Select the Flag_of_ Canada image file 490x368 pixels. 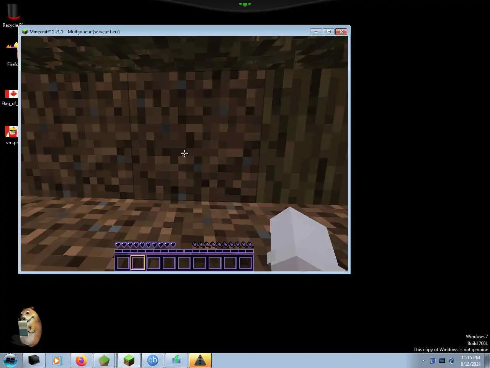(11, 97)
